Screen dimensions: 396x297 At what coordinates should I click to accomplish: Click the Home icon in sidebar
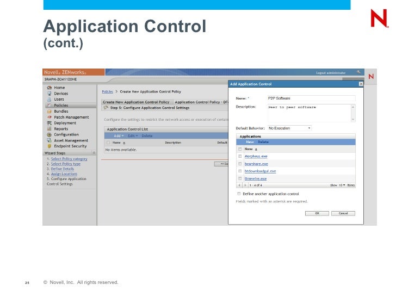(49, 88)
